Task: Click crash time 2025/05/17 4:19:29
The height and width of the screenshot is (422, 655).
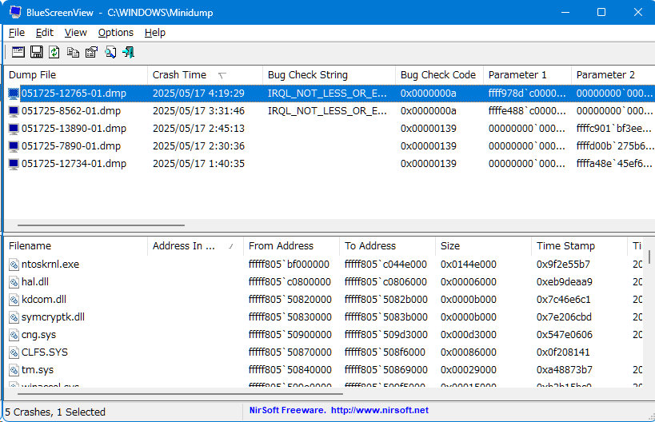Action: pyautogui.click(x=198, y=93)
